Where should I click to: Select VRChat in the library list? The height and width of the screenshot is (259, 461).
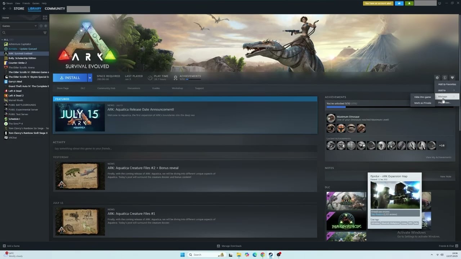coord(13,137)
